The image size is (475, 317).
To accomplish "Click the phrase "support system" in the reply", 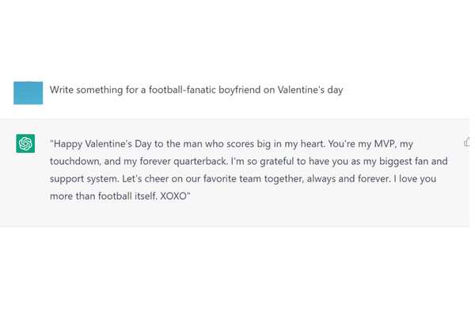I will pyautogui.click(x=88, y=179).
